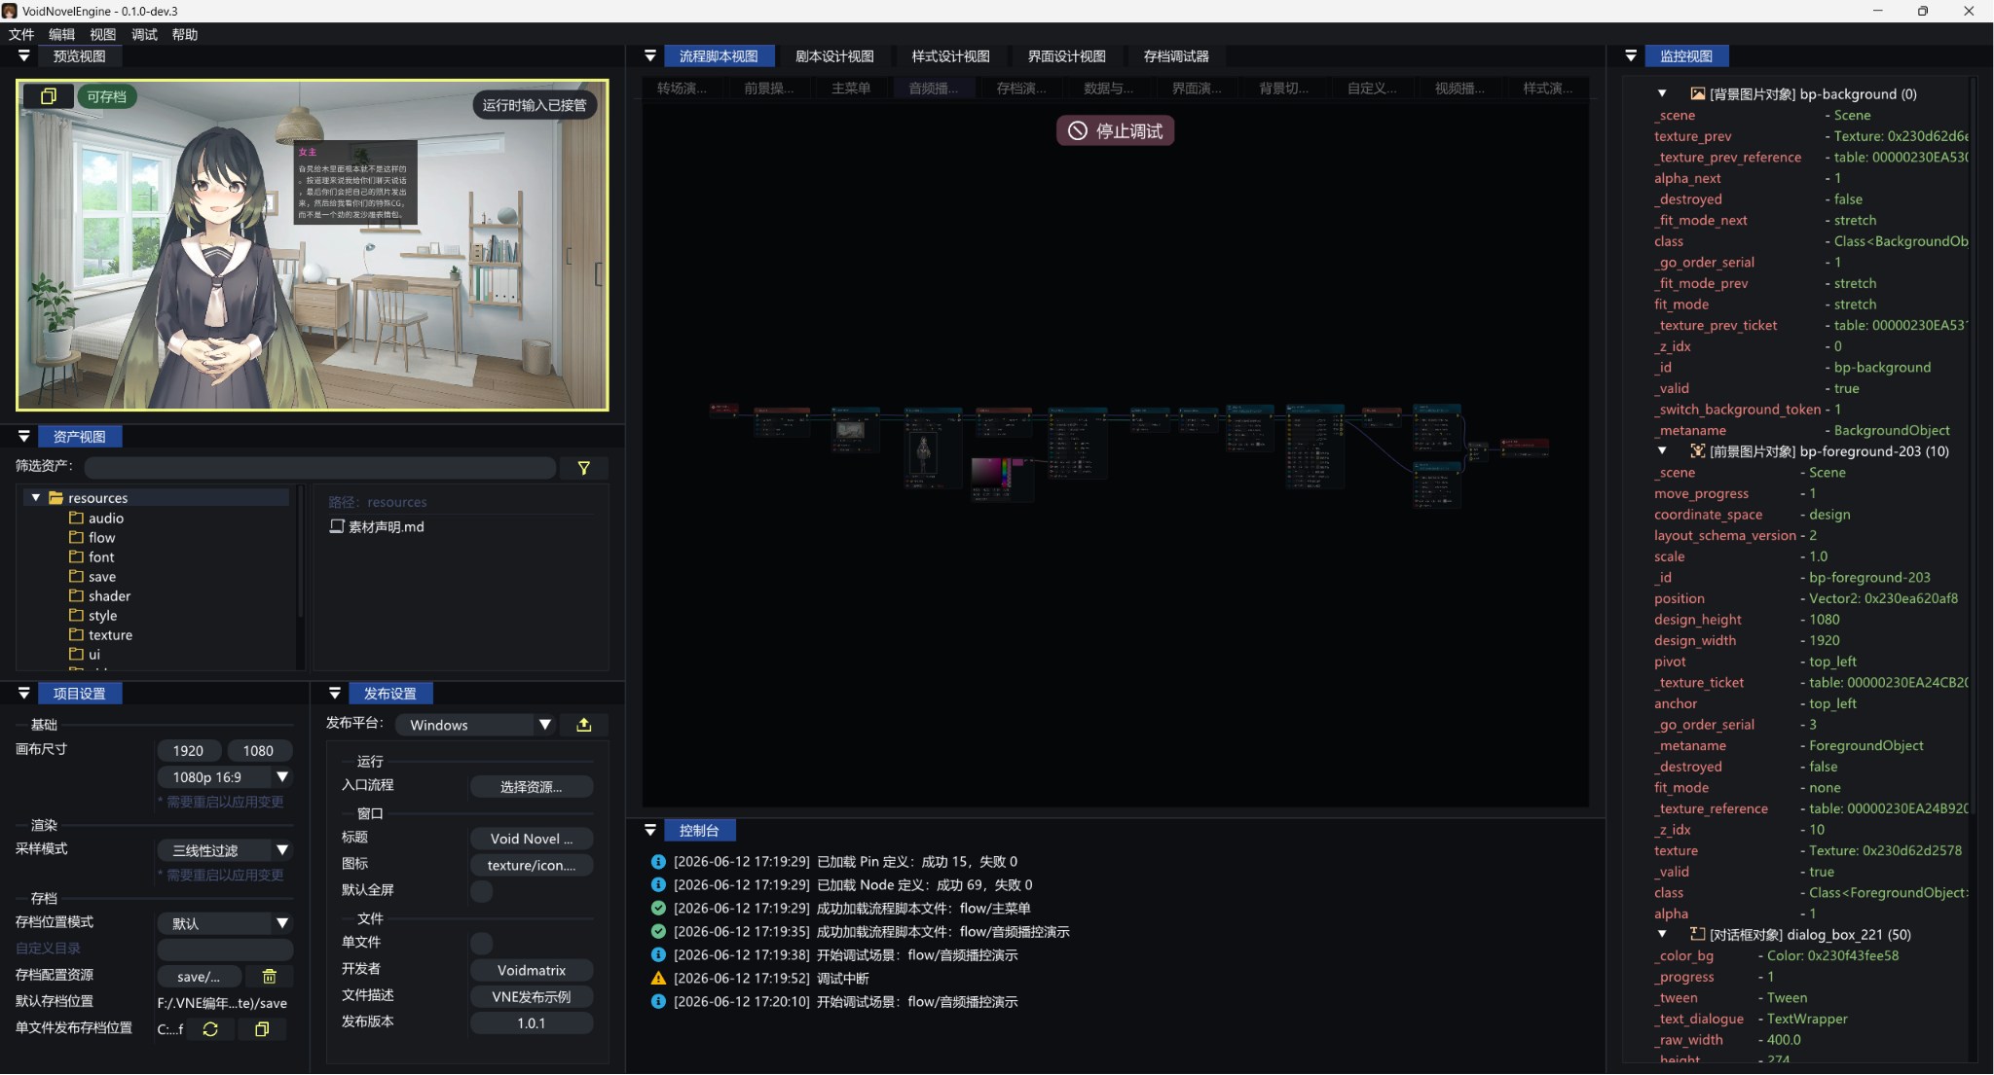Click the 可存档 badge button
Viewport: 1994px width, 1075px height.
click(x=107, y=96)
